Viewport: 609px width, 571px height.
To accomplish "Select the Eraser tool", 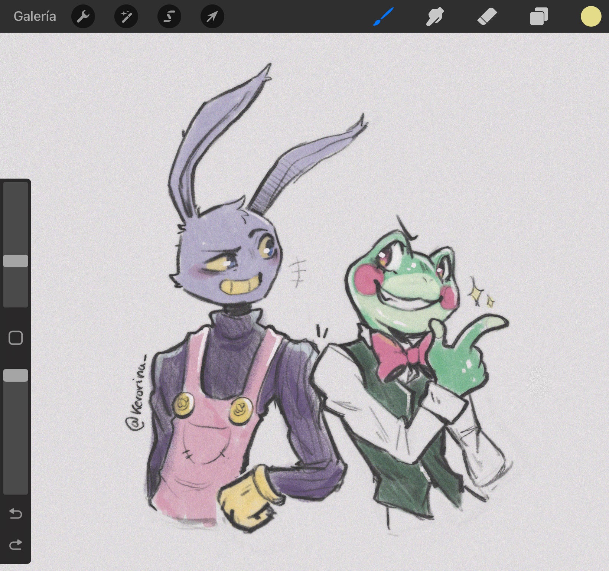I will point(487,17).
